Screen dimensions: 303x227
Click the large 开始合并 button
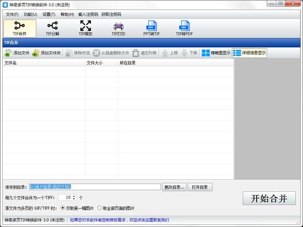pyautogui.click(x=269, y=198)
